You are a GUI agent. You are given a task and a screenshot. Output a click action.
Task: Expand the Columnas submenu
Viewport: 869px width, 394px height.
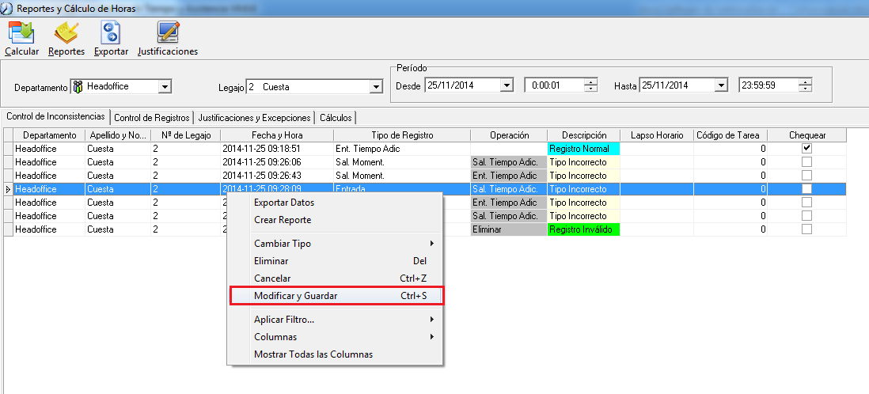(336, 337)
